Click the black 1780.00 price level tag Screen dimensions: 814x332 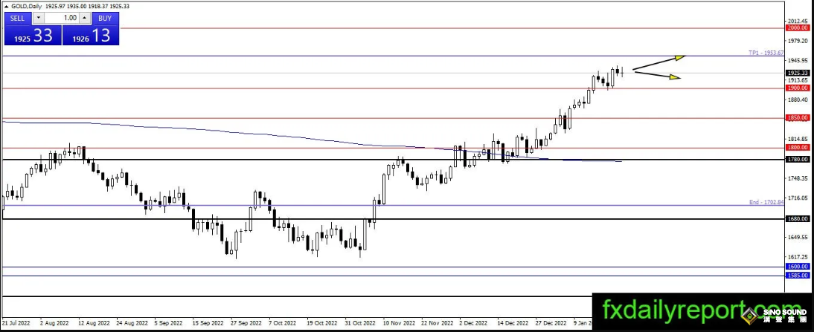coord(797,159)
